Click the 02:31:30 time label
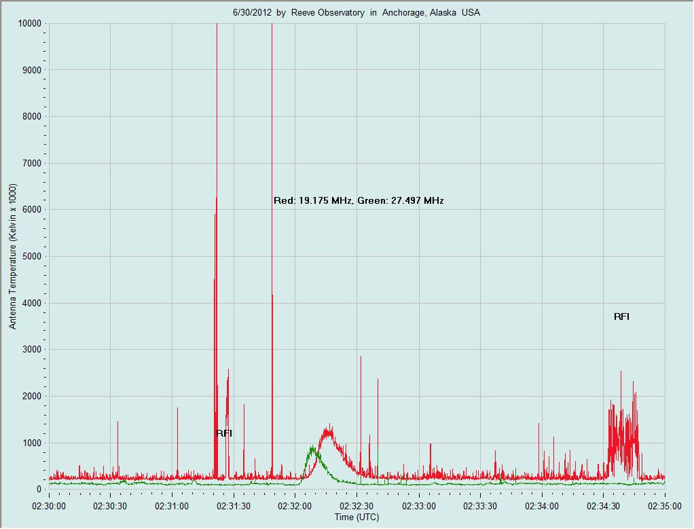 coord(234,506)
